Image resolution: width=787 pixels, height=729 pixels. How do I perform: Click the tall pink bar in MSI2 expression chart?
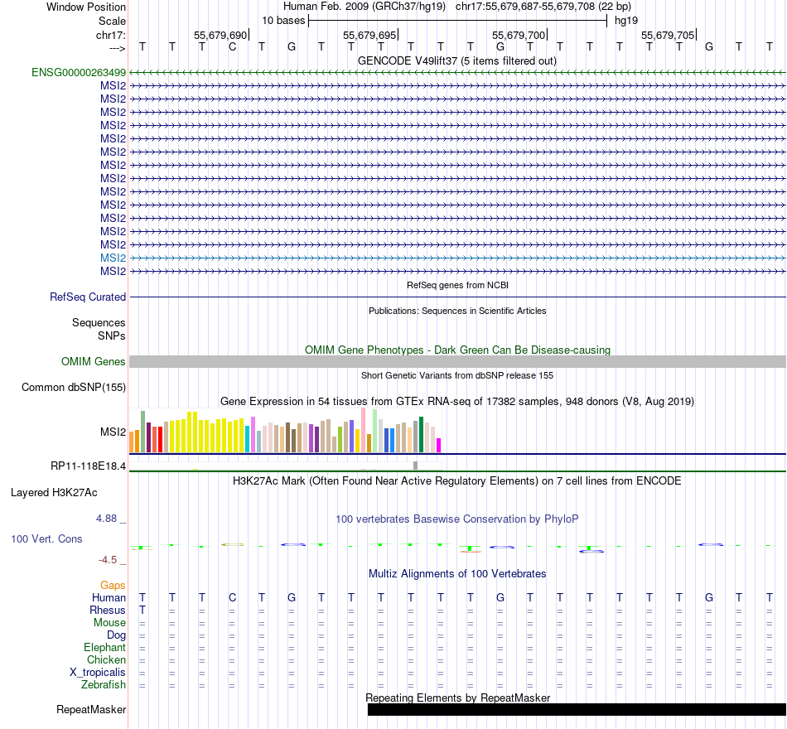pos(364,430)
